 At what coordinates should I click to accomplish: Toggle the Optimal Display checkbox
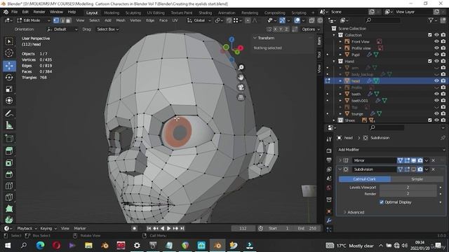click(x=382, y=202)
